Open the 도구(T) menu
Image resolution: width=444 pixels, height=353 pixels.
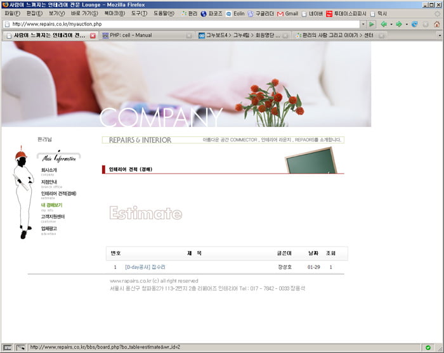(x=139, y=13)
